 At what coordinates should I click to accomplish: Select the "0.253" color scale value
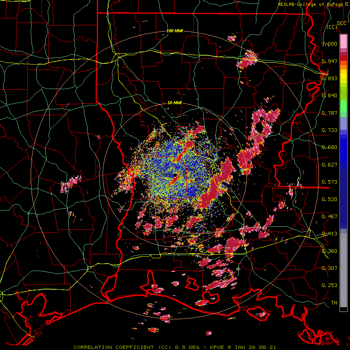329,285
